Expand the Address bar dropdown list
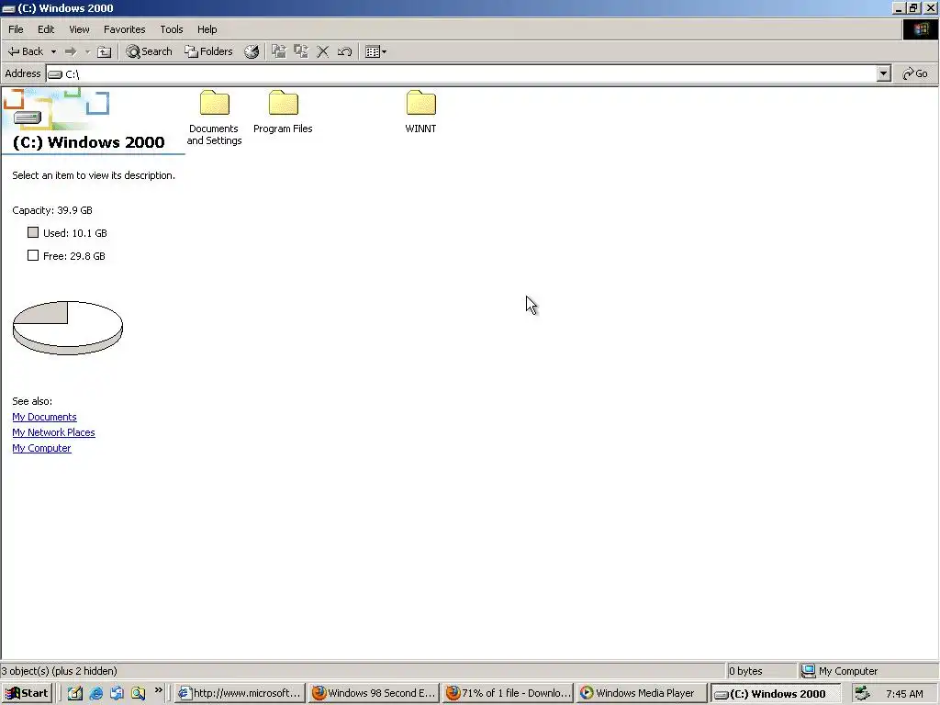Viewport: 940px width, 705px height. coord(884,73)
